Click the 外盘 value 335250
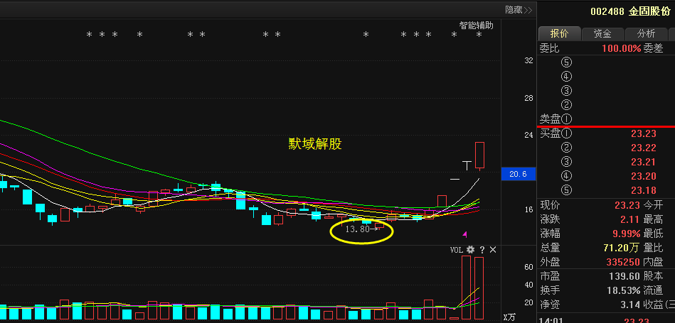Image resolution: width=675 pixels, height=323 pixels. point(624,261)
